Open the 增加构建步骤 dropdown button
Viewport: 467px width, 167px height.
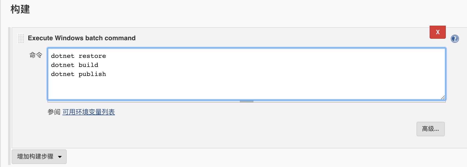point(35,156)
